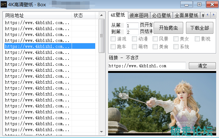Click the URL list scroll-up arrow
Viewport: 219px width, 138px height.
pyautogui.click(x=101, y=15)
